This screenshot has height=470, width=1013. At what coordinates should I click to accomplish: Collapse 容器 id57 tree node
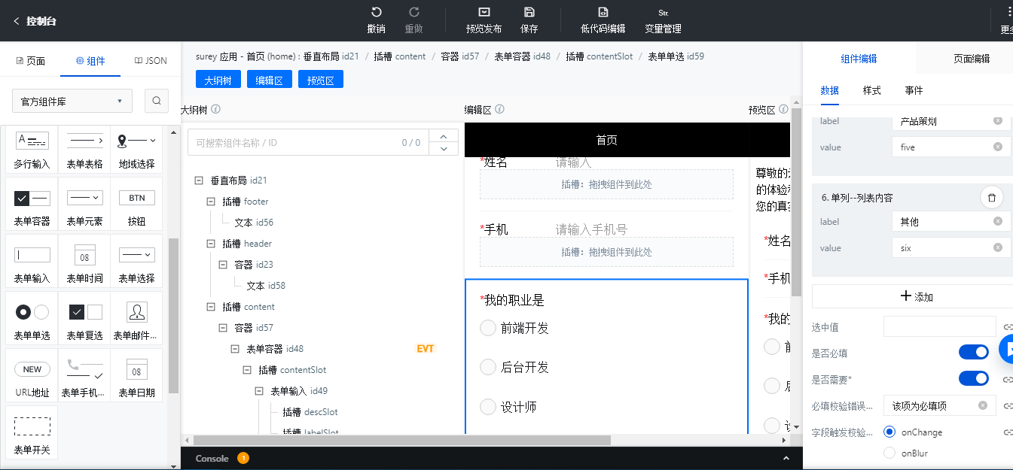(x=223, y=328)
